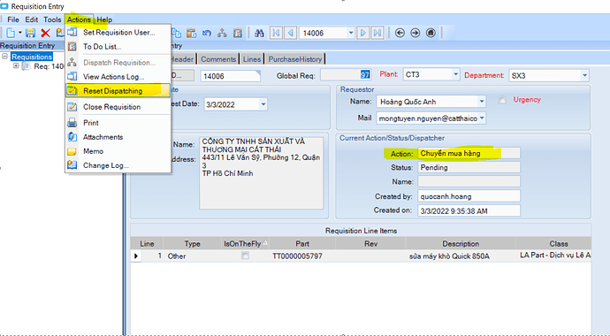Click the Copy toolbar icon
Screen dimensions: 610x336
(x=176, y=33)
